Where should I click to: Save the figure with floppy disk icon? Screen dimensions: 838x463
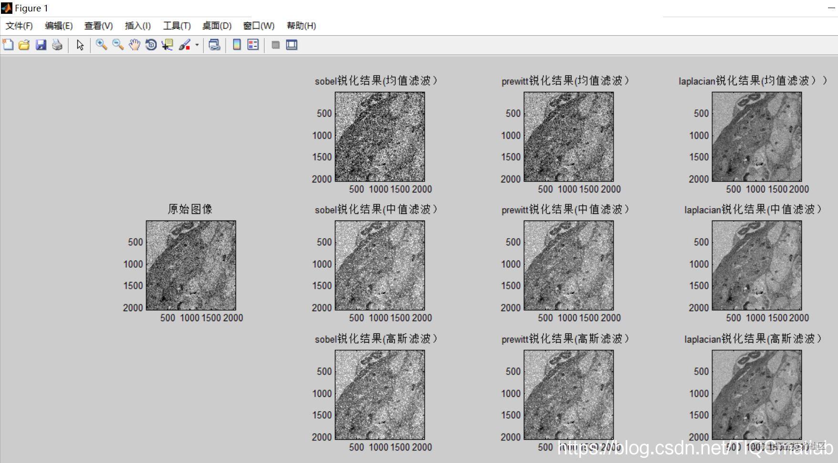click(x=41, y=45)
